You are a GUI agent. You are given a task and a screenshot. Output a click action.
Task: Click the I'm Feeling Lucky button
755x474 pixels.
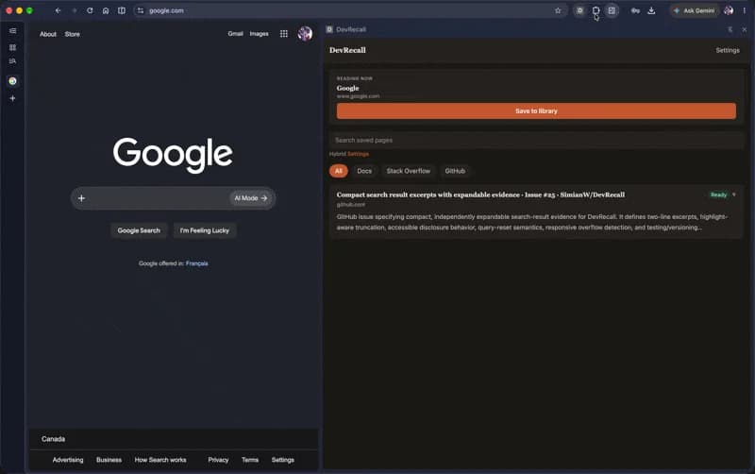point(205,230)
